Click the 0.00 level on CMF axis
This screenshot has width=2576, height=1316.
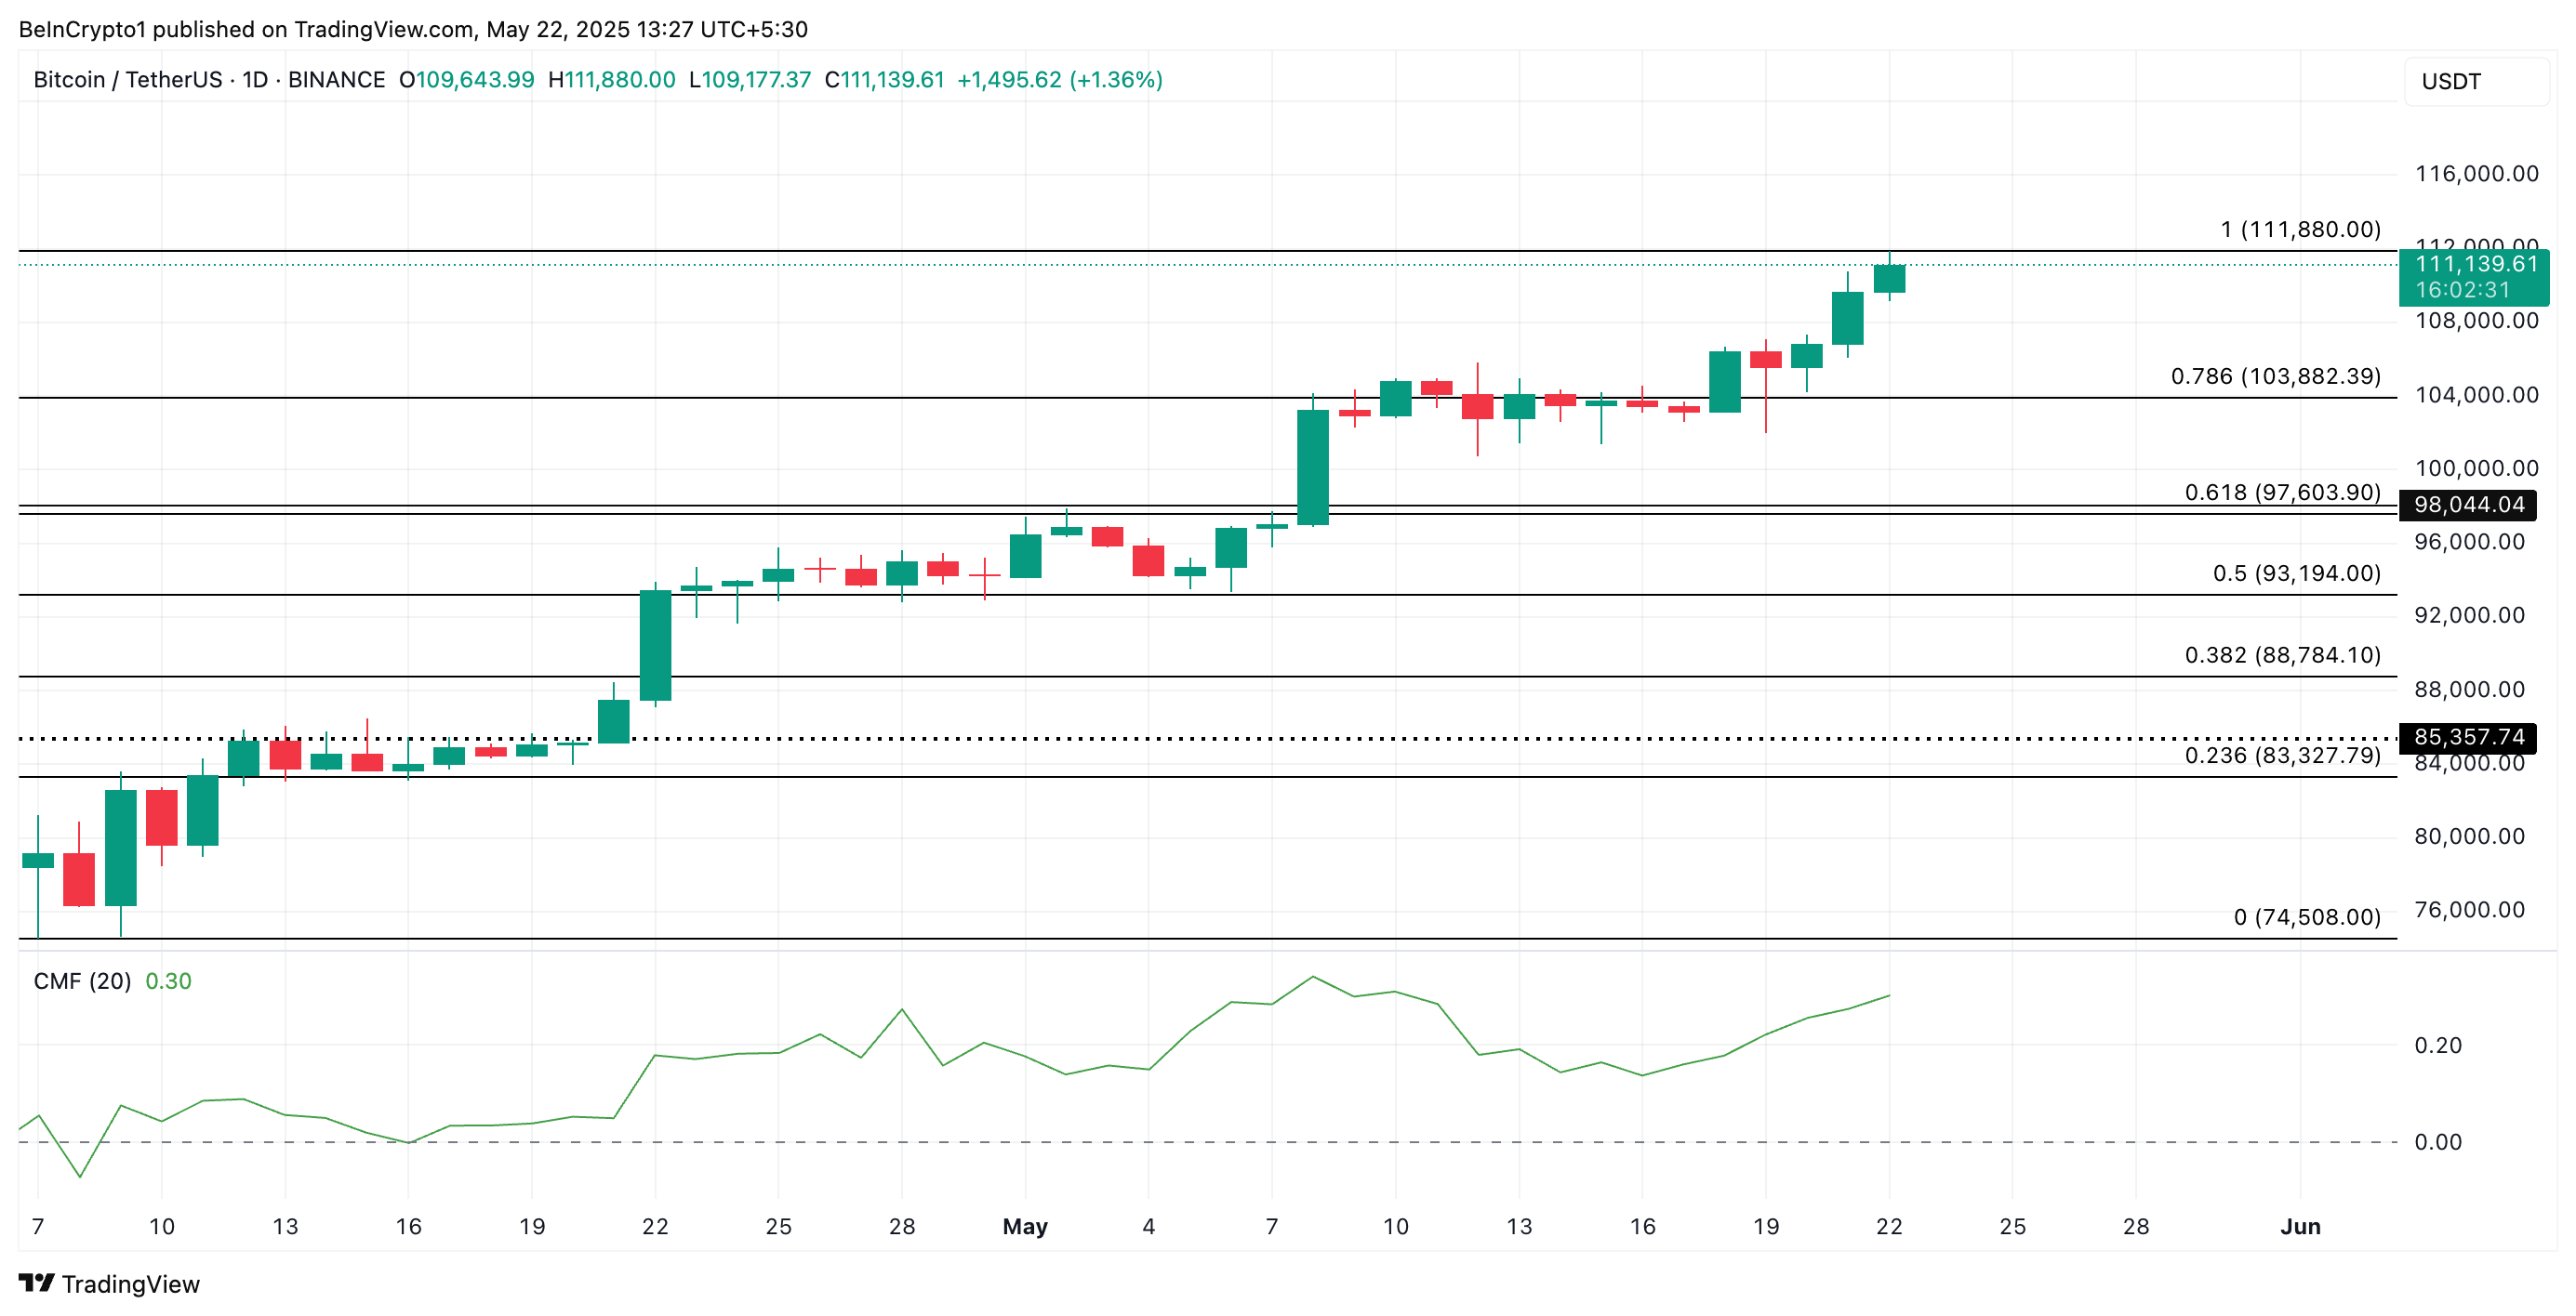pos(2437,1142)
